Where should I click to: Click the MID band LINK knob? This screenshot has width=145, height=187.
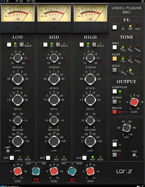click(54, 141)
